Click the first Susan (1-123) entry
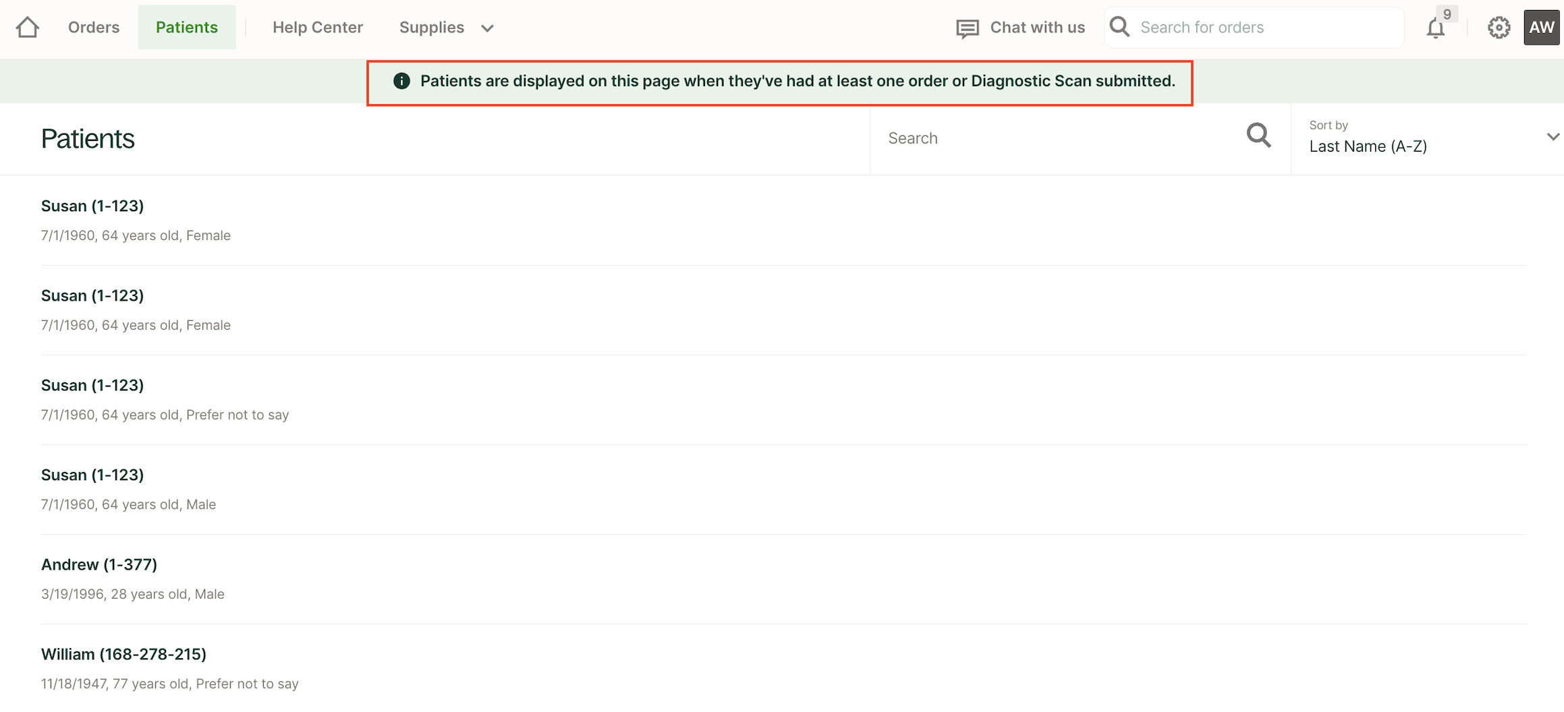Viewport: 1564px width, 712px height. click(92, 206)
